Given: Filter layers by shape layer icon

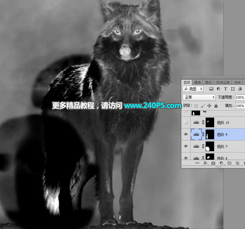Looking at the screenshot, I should pyautogui.click(x=233, y=89).
